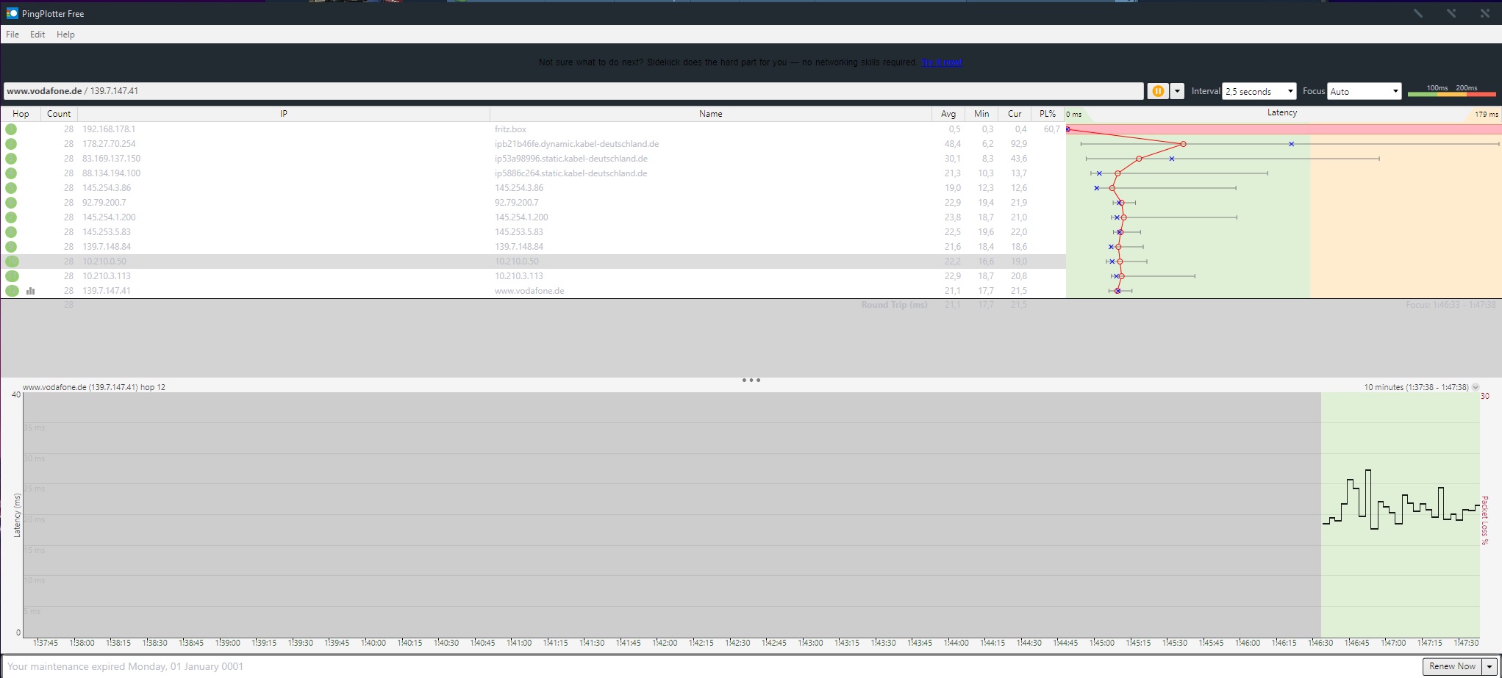Click the green hop circle for 10.210.3.113
Screen dimensions: 1502x678
11,276
